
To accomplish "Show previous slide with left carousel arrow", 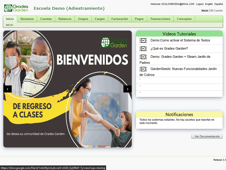I will tap(7, 89).
